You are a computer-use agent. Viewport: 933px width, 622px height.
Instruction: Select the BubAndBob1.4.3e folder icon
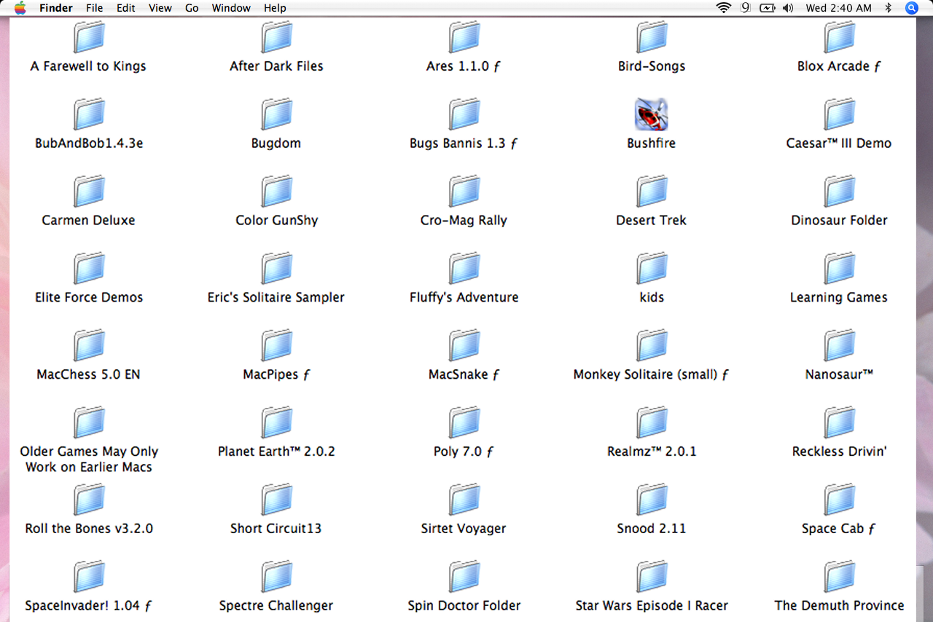click(89, 114)
